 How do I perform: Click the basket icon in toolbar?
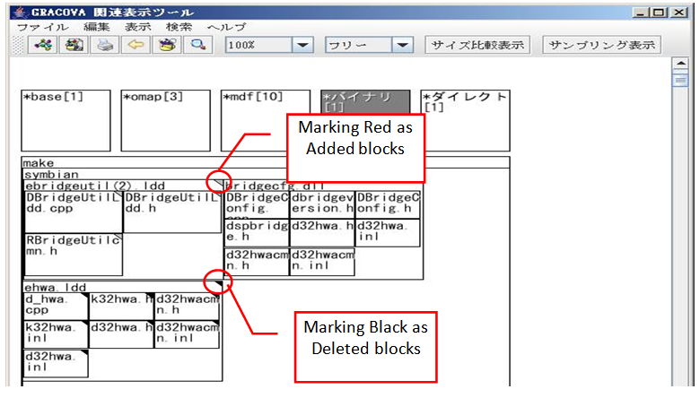(x=165, y=45)
